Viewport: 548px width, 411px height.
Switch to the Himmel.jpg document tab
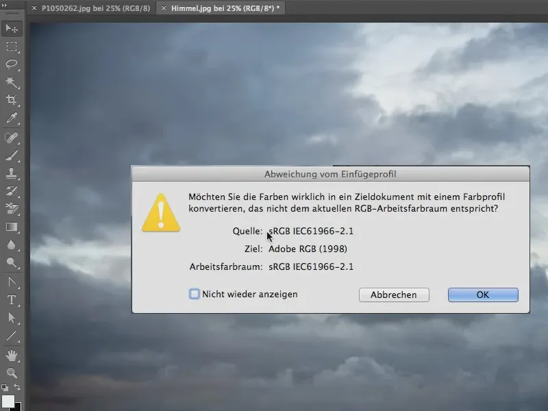(225, 8)
